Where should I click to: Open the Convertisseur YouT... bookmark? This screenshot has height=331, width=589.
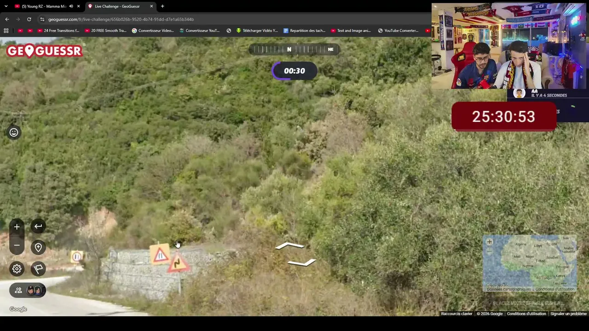tap(200, 31)
